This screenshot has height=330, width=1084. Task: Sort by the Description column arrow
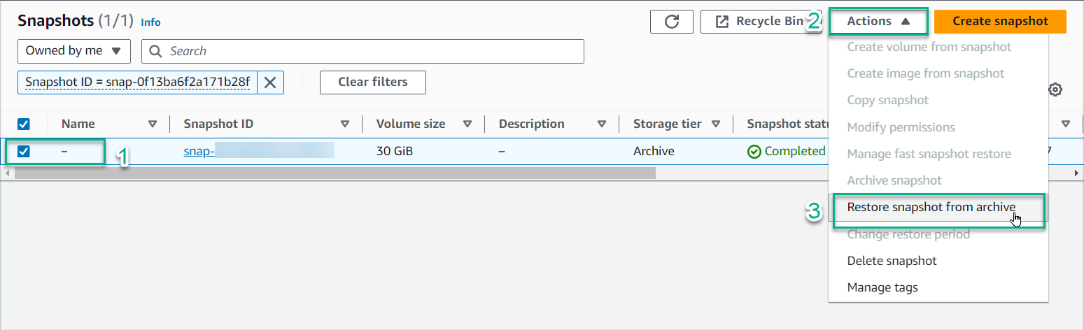click(602, 124)
